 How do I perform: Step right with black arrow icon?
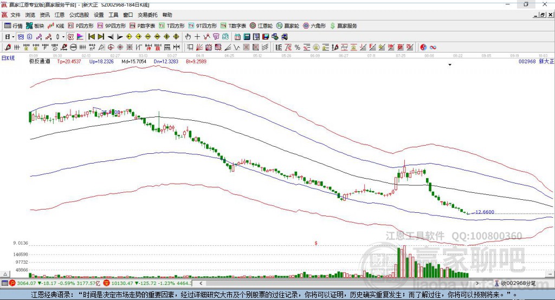[x=120, y=37]
